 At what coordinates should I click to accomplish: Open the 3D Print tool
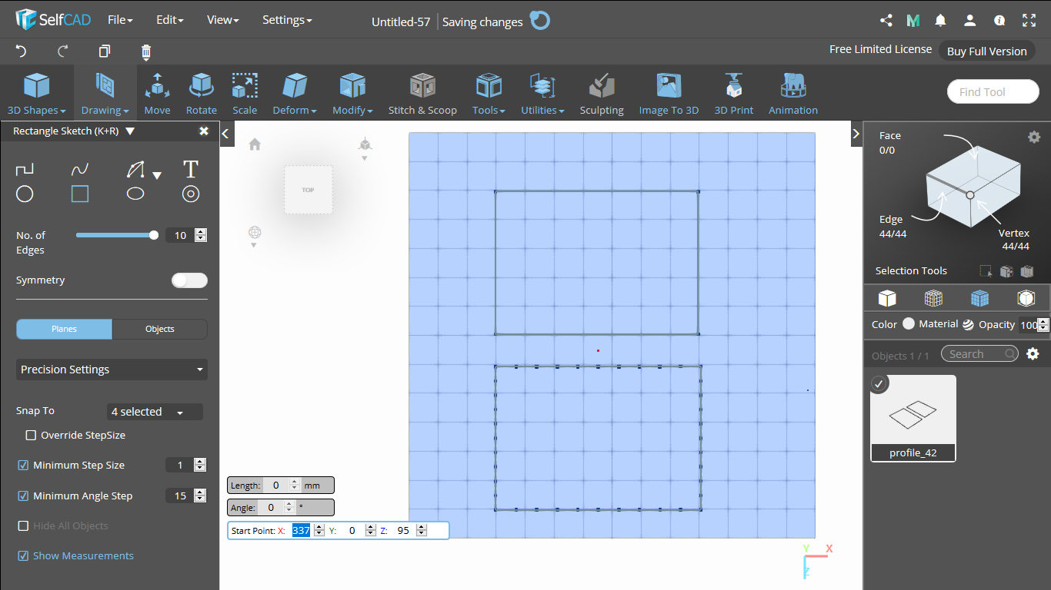pos(732,92)
